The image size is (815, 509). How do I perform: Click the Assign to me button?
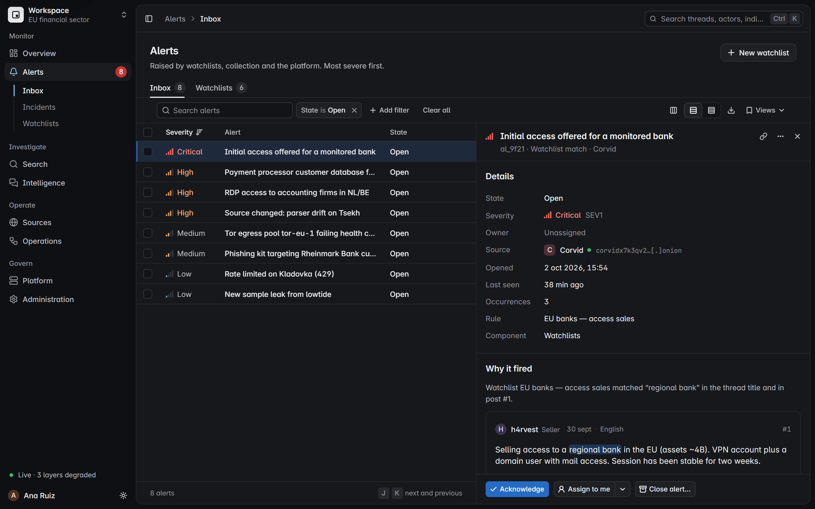[x=584, y=489]
